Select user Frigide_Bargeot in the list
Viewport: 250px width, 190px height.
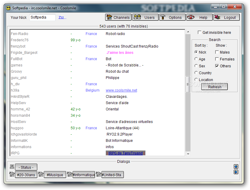(x=24, y=53)
